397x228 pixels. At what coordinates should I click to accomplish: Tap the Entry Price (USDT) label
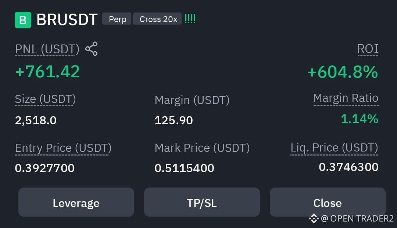pyautogui.click(x=63, y=148)
